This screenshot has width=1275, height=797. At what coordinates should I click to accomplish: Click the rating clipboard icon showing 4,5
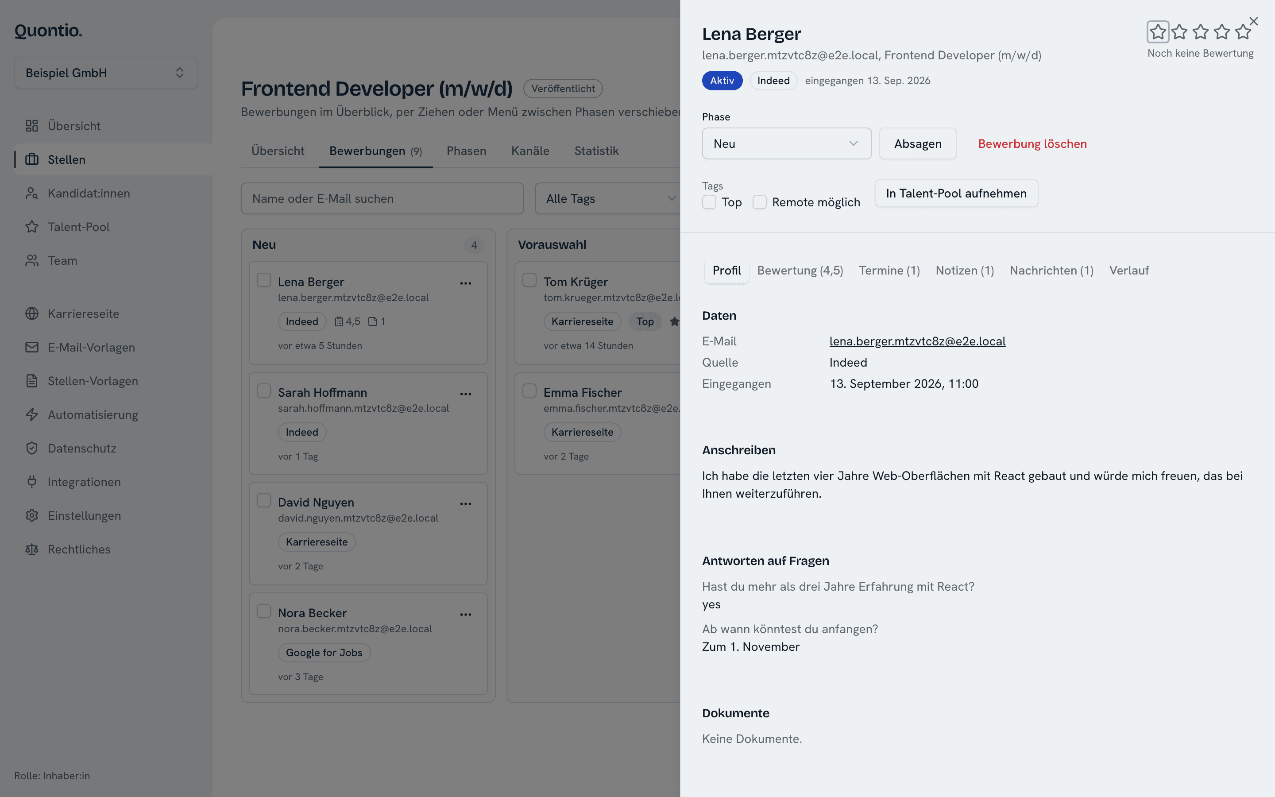[339, 321]
